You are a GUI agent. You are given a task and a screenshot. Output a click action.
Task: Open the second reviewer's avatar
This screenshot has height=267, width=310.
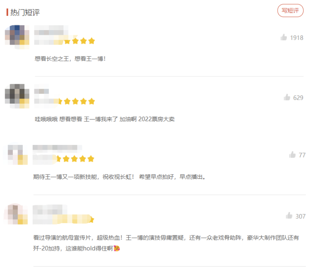pyautogui.click(x=17, y=96)
